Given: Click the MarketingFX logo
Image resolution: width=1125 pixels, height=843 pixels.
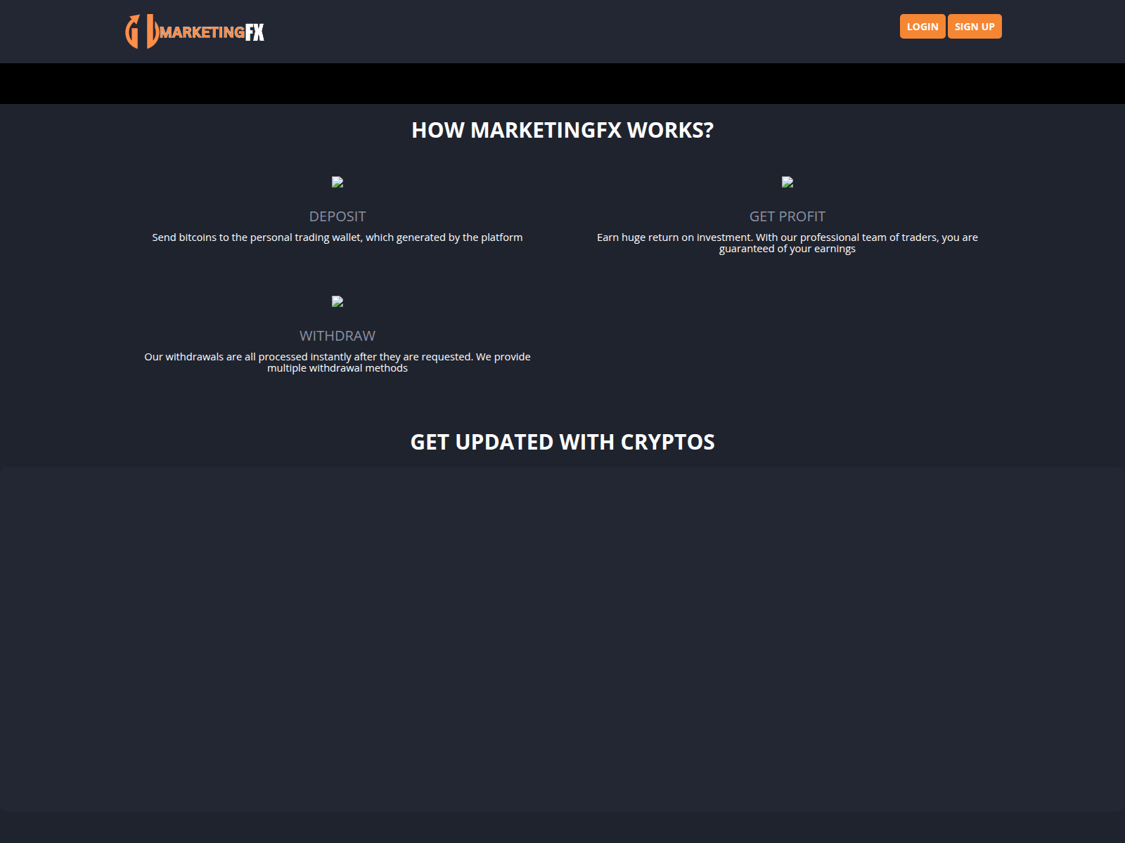Looking at the screenshot, I should pos(195,32).
